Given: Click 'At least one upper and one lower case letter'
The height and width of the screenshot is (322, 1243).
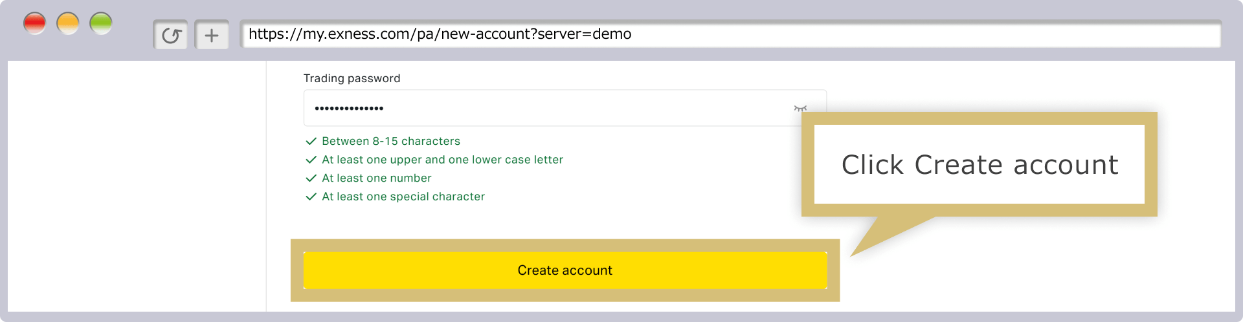Looking at the screenshot, I should click(442, 160).
